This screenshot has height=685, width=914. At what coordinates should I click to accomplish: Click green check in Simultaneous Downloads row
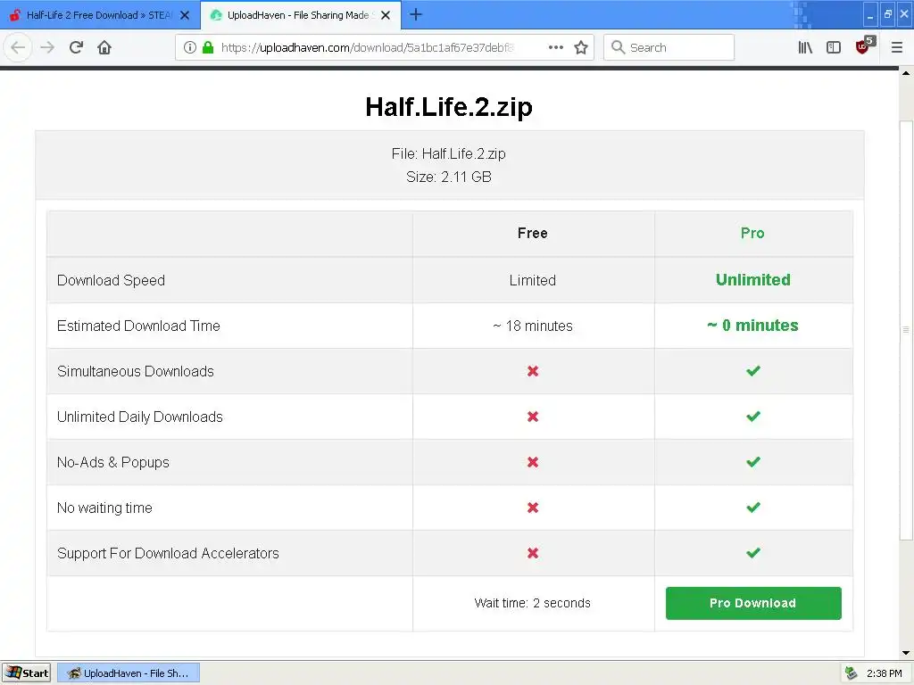(753, 370)
